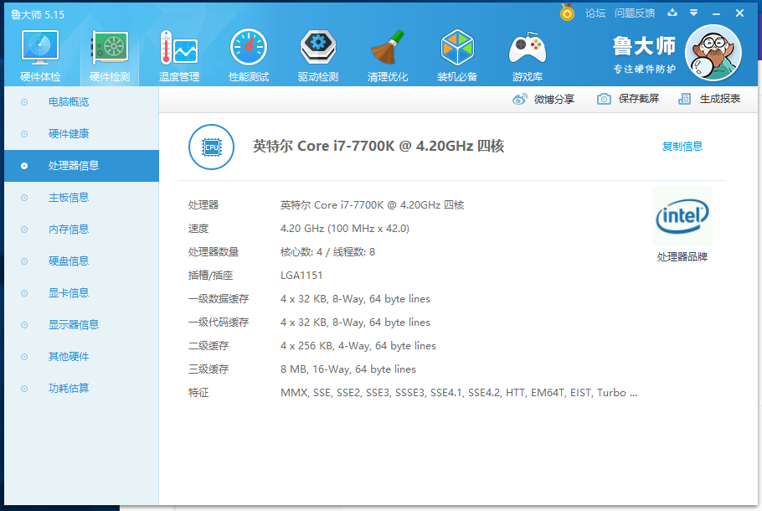Screen dimensions: 762x511
Task: Click the Weibo share icon
Action: point(519,99)
